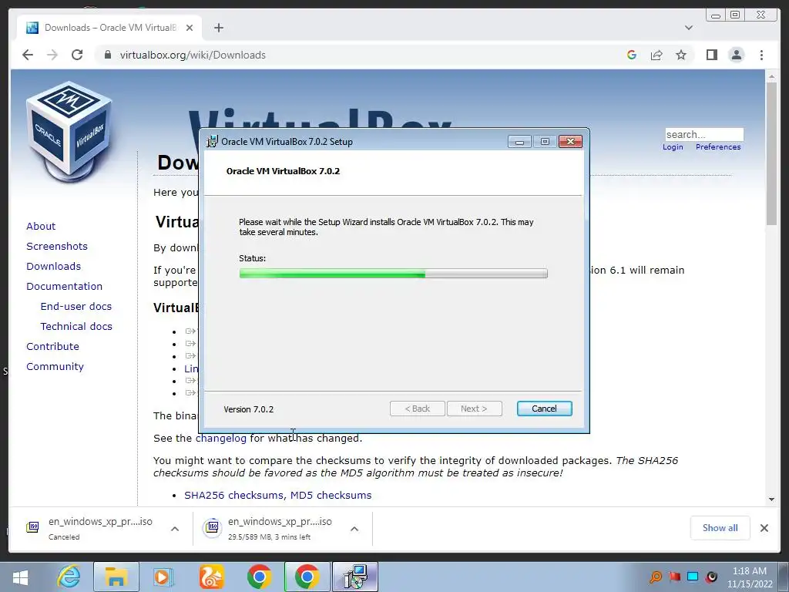The width and height of the screenshot is (789, 592).
Task: Expand options for in-progress ISO download
Action: pyautogui.click(x=354, y=529)
